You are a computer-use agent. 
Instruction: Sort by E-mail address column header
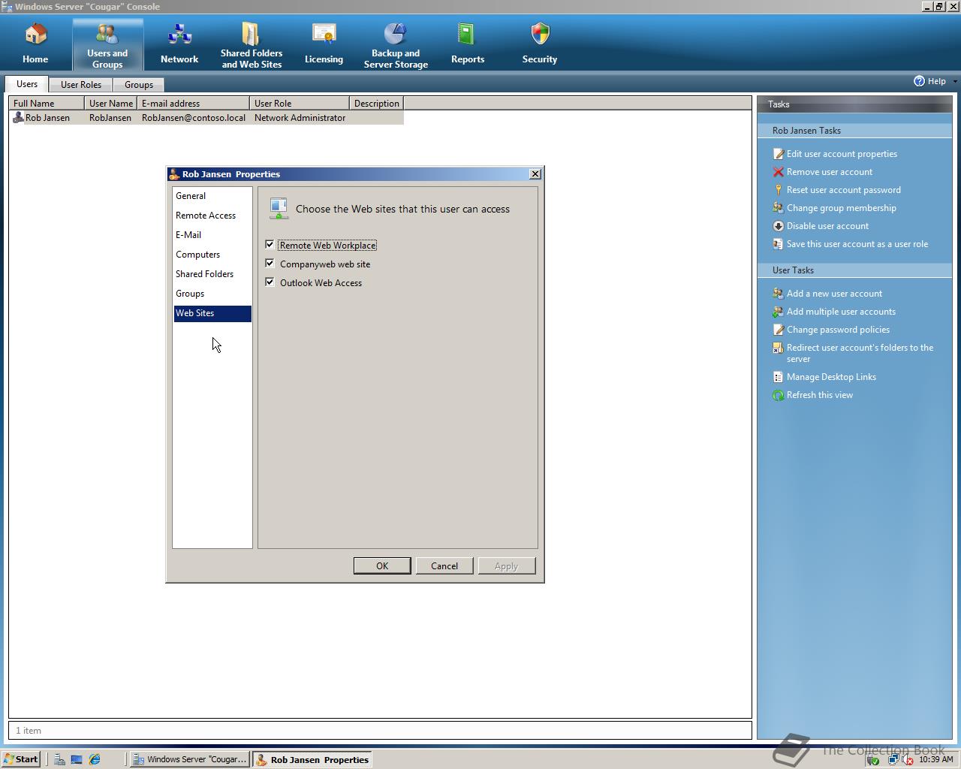tap(194, 103)
